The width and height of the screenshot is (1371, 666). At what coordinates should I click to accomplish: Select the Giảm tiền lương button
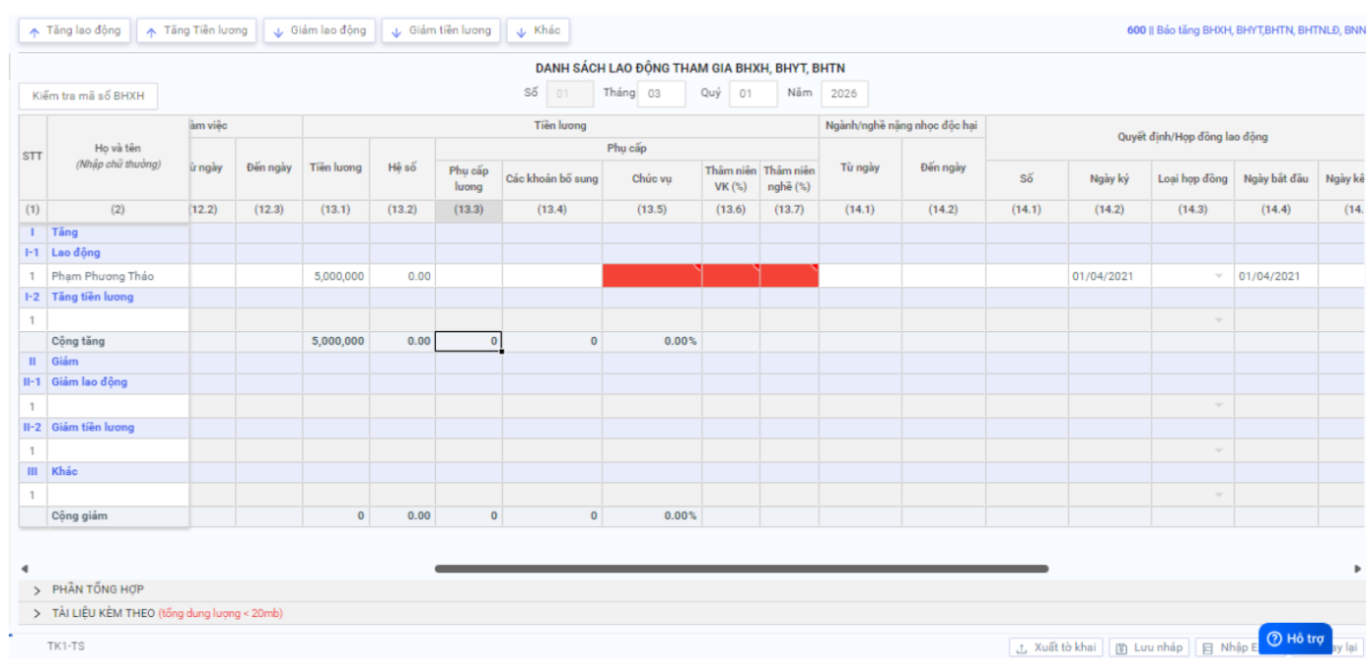(440, 31)
